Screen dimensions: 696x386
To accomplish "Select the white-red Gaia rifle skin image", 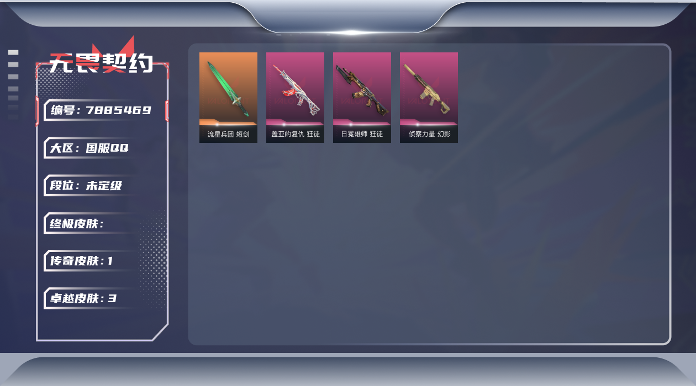I will (295, 89).
